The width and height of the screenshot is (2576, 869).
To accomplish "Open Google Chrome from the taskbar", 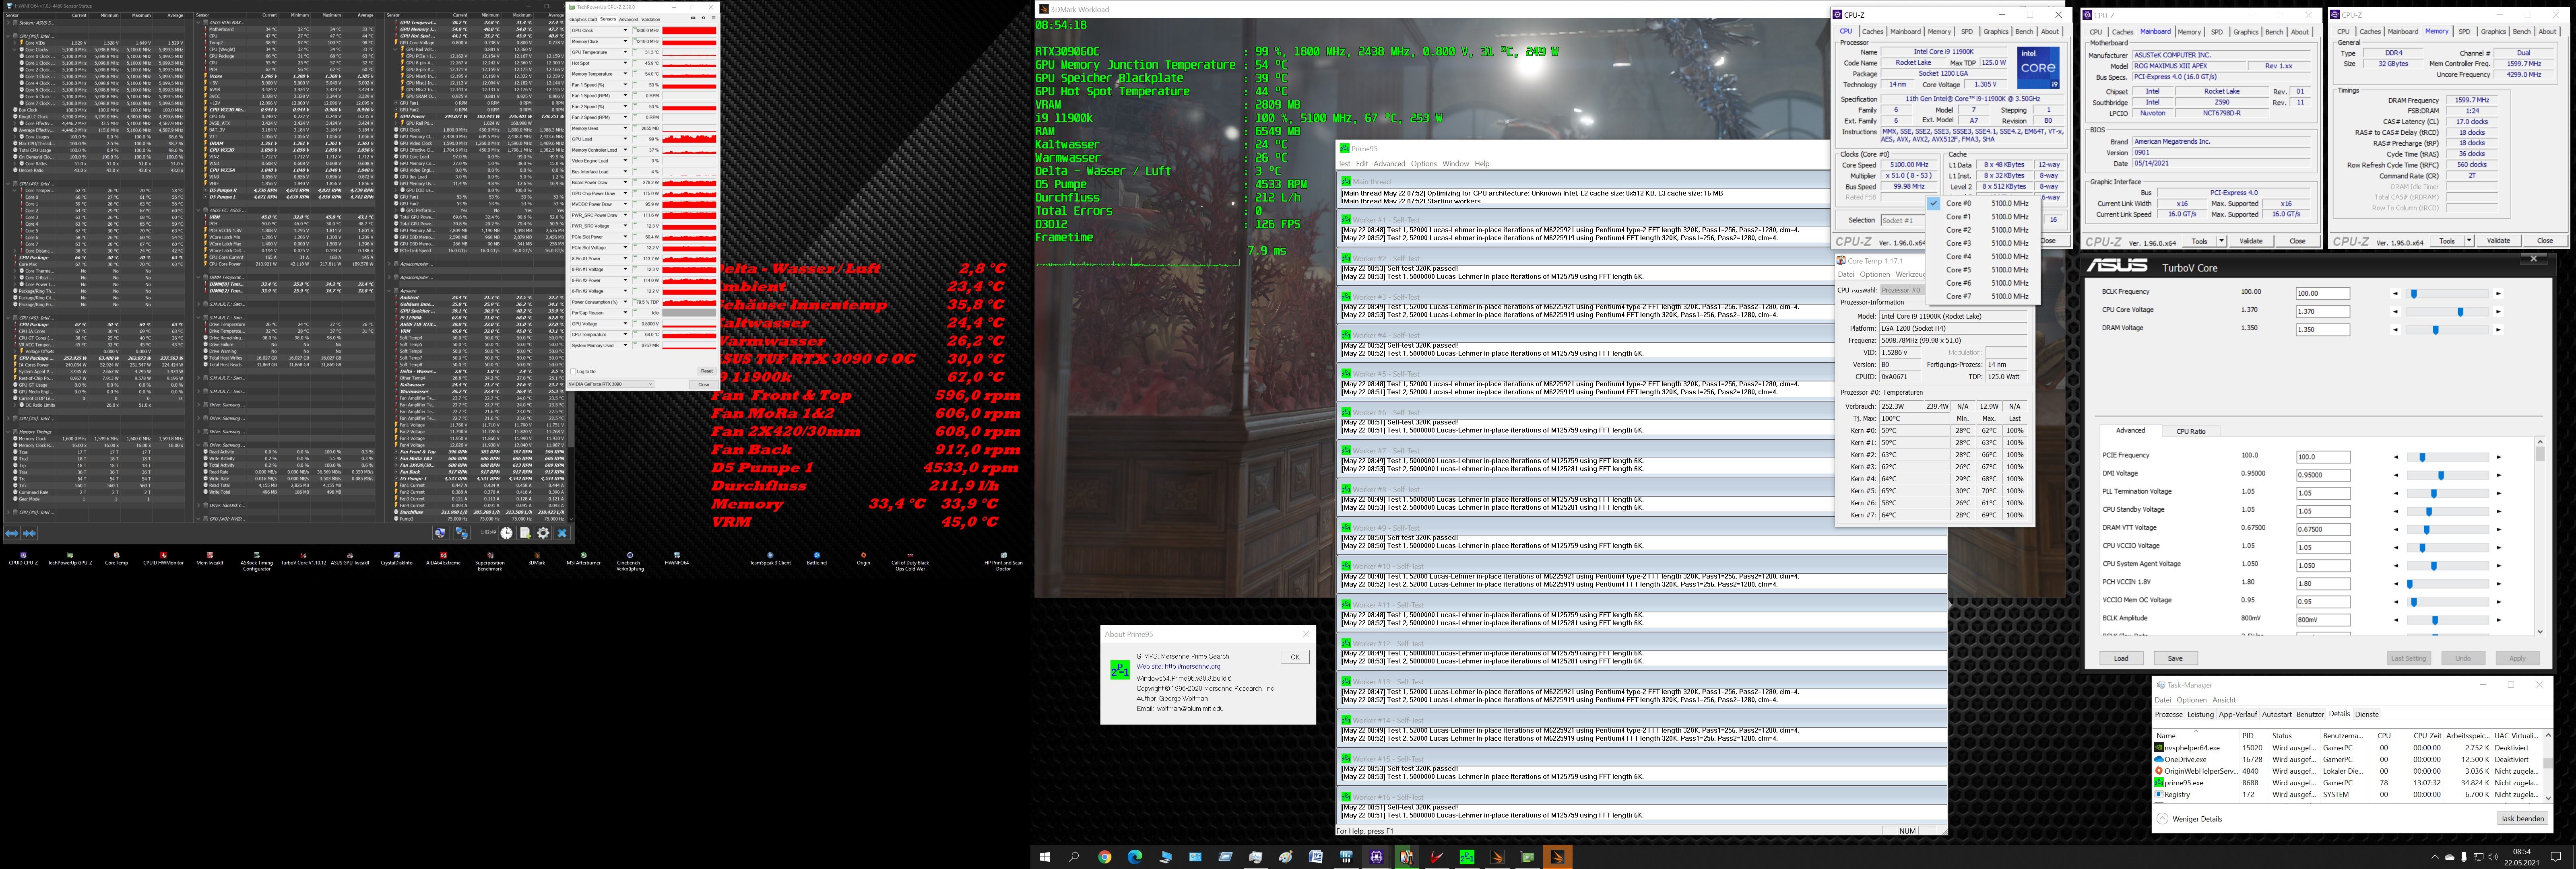I will pos(1104,857).
